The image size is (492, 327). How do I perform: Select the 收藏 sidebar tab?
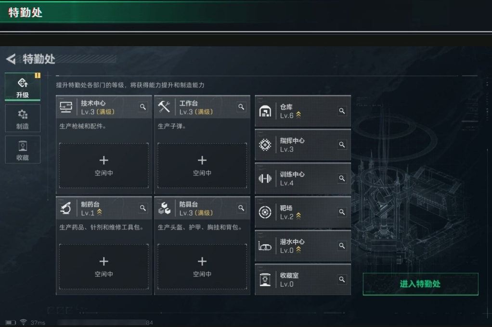click(23, 150)
